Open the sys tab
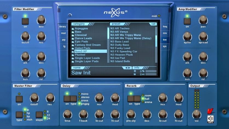The width and height of the screenshot is (229, 129). pos(164,46)
